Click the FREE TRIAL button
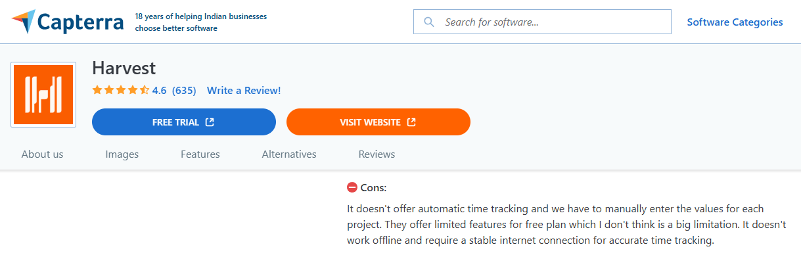The image size is (801, 253). (184, 122)
